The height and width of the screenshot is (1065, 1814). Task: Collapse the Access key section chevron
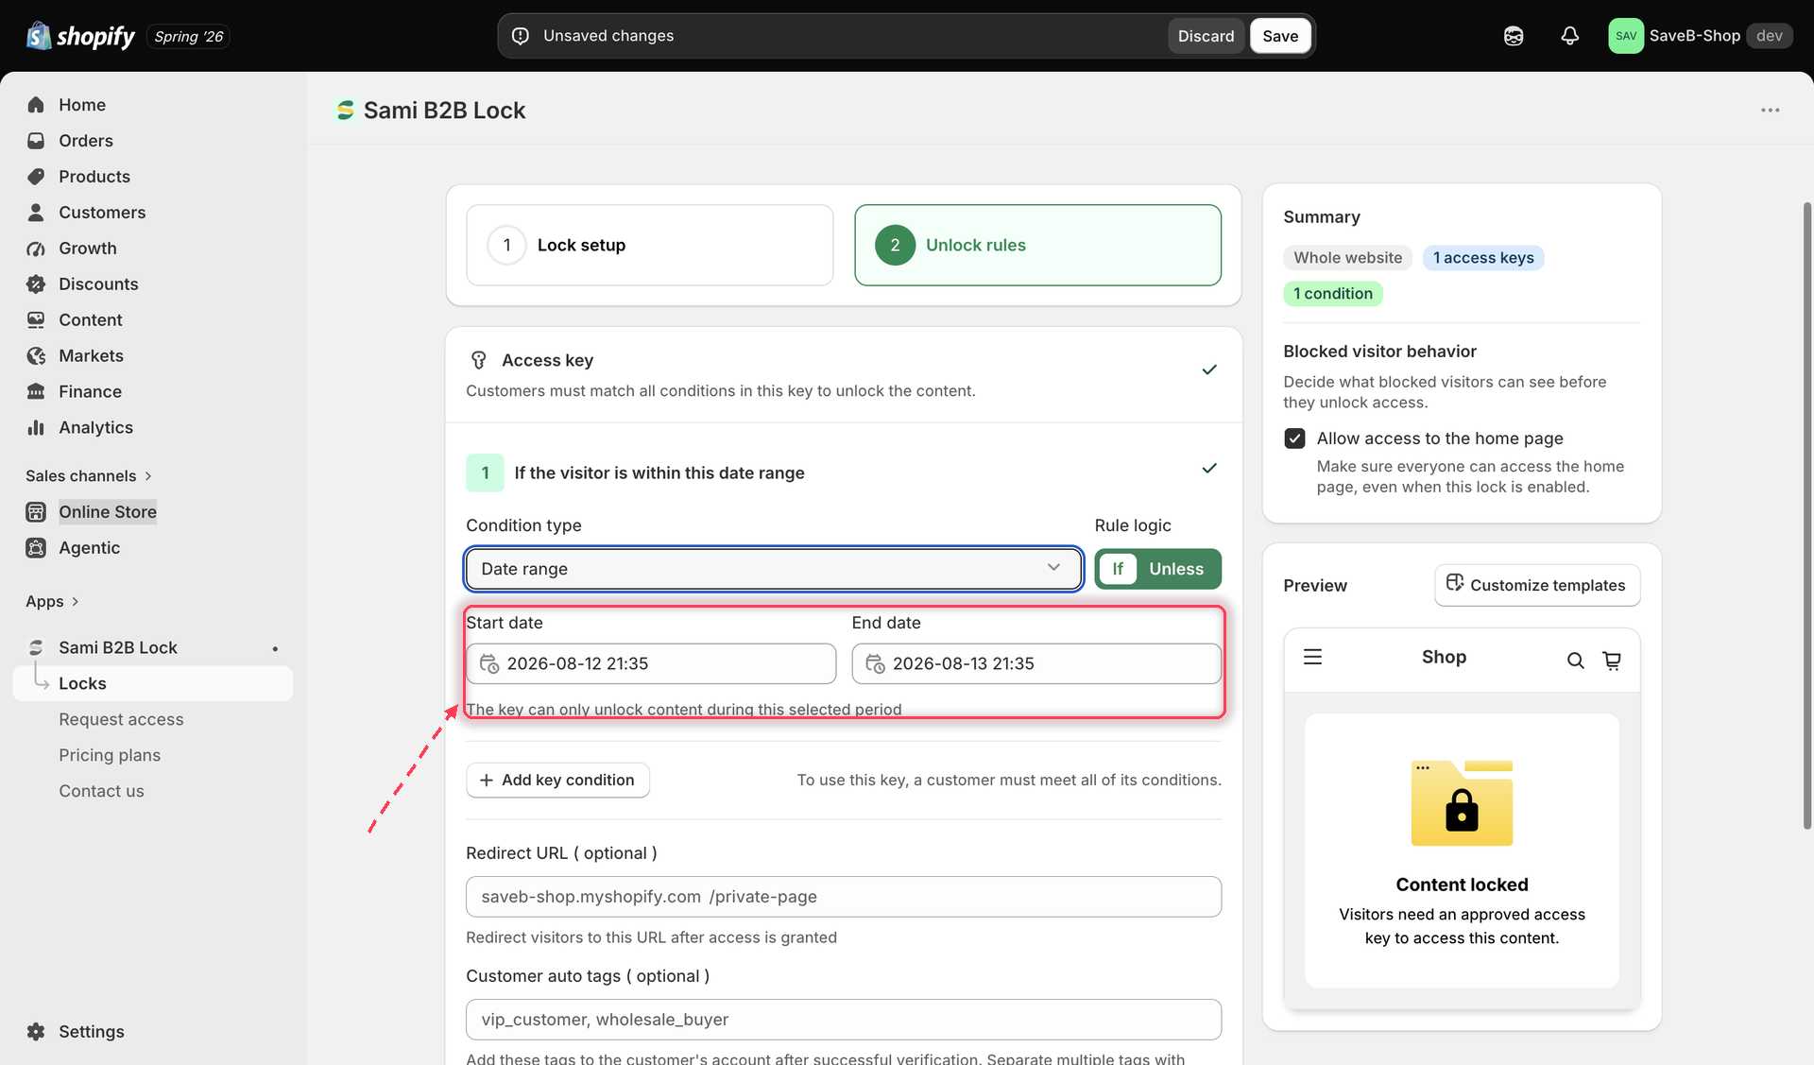point(1208,369)
